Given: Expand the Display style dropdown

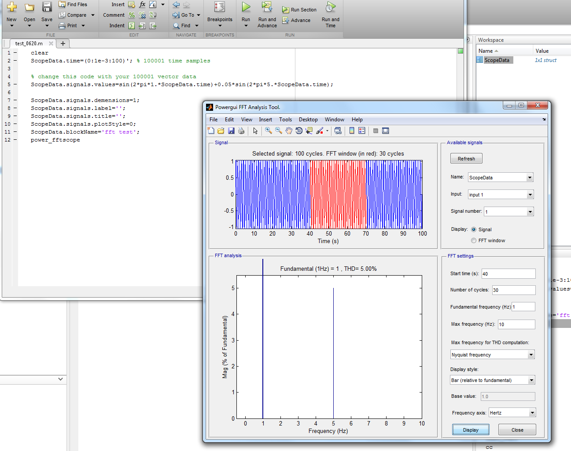Looking at the screenshot, I should click(x=531, y=380).
